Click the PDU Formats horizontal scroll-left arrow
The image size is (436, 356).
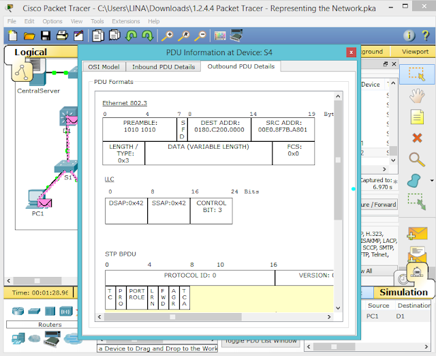[x=99, y=316]
